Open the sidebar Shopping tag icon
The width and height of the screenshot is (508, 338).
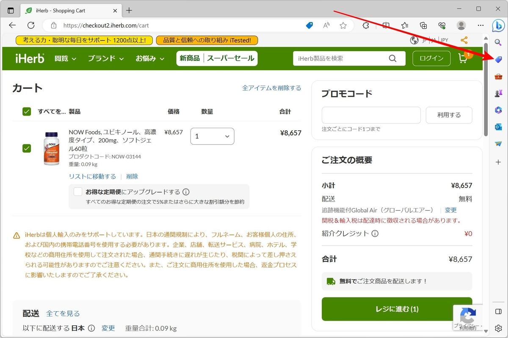[x=498, y=60]
